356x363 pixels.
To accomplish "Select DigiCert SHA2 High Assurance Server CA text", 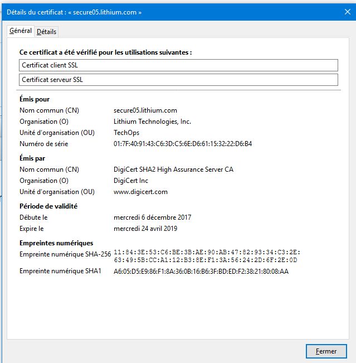I will (x=173, y=170).
